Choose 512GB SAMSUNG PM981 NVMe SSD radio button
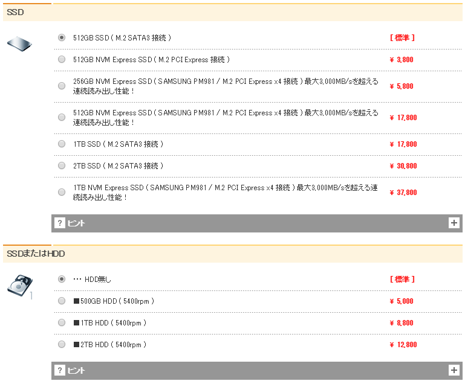465x381 pixels. pyautogui.click(x=62, y=117)
